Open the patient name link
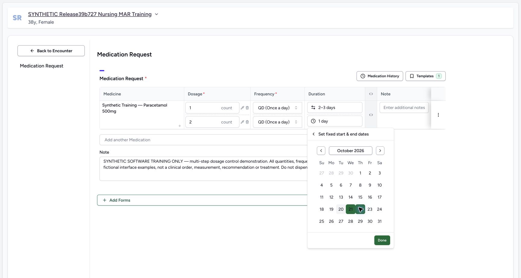The image size is (521, 278). (90, 14)
